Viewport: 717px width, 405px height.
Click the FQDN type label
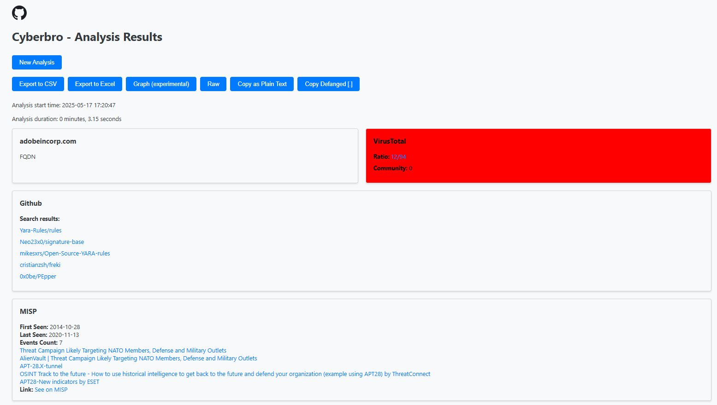point(28,157)
